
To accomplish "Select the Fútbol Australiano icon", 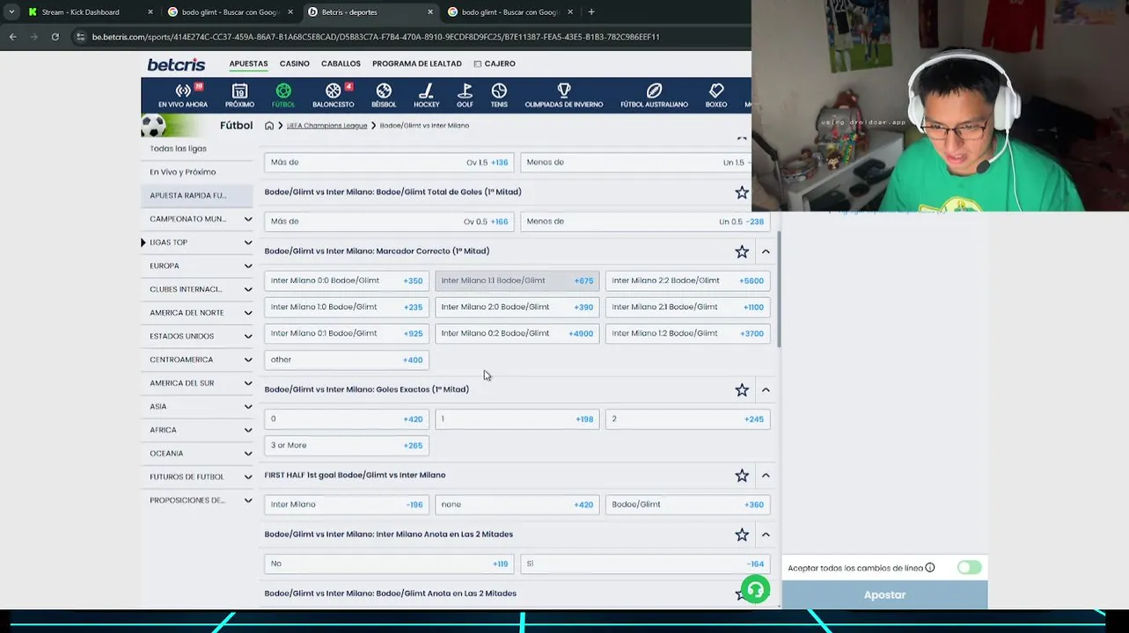I will coord(654,96).
